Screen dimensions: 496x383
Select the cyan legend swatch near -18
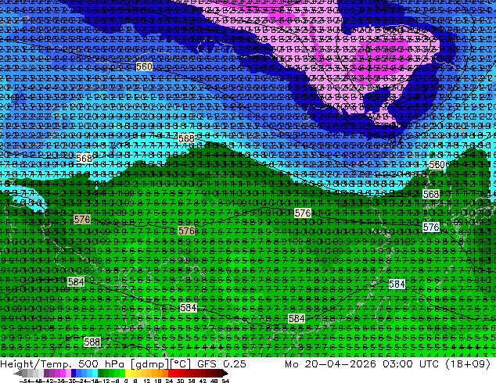(x=95, y=373)
